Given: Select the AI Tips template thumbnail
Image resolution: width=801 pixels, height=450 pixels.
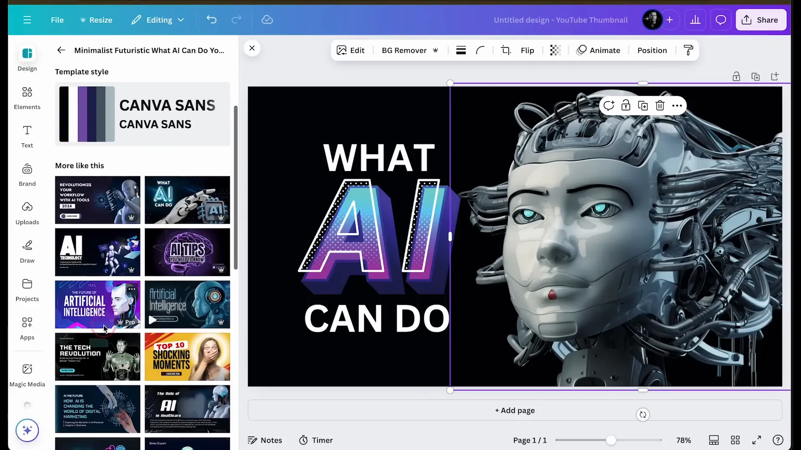Looking at the screenshot, I should click(x=187, y=252).
